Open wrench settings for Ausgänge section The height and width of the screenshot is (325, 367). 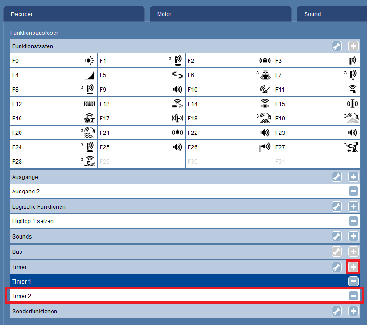tap(337, 177)
